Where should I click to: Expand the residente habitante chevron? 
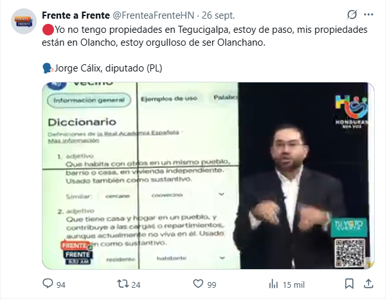(222, 258)
